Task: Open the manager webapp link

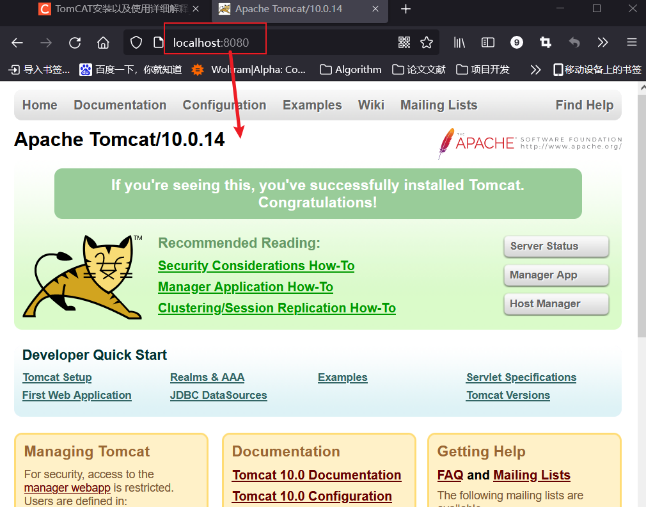Action: pos(67,488)
